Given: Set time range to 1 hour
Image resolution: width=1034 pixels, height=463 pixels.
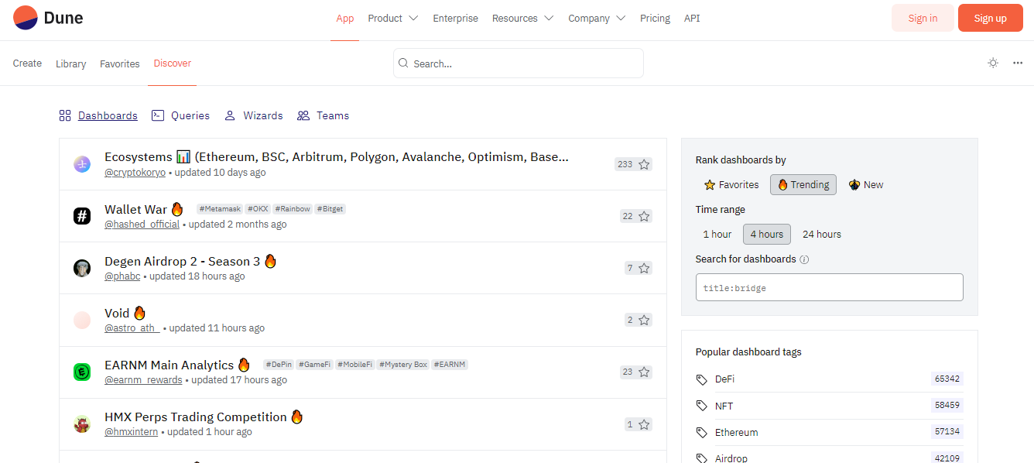Looking at the screenshot, I should point(717,234).
